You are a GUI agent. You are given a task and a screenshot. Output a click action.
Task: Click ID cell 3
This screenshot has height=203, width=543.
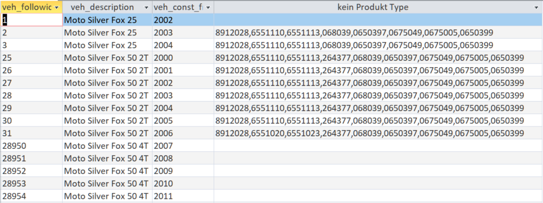[x=31, y=45]
